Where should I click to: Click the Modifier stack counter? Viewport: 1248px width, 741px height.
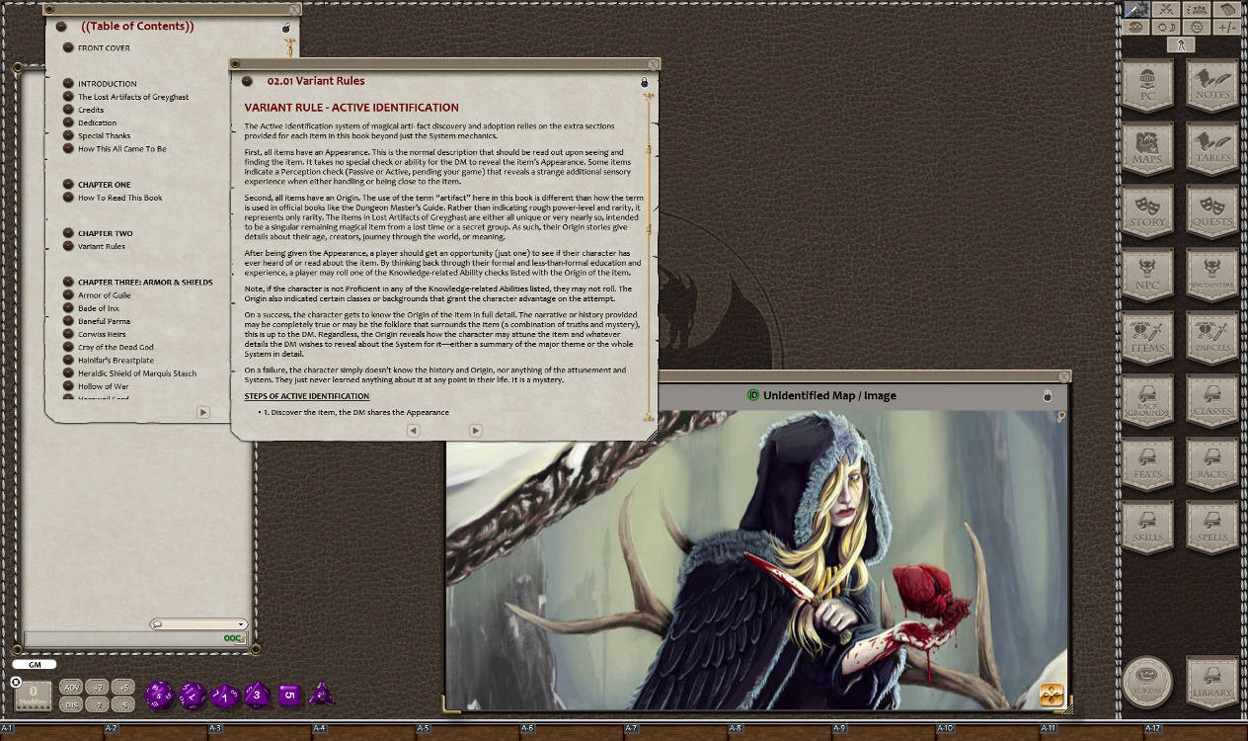(34, 695)
